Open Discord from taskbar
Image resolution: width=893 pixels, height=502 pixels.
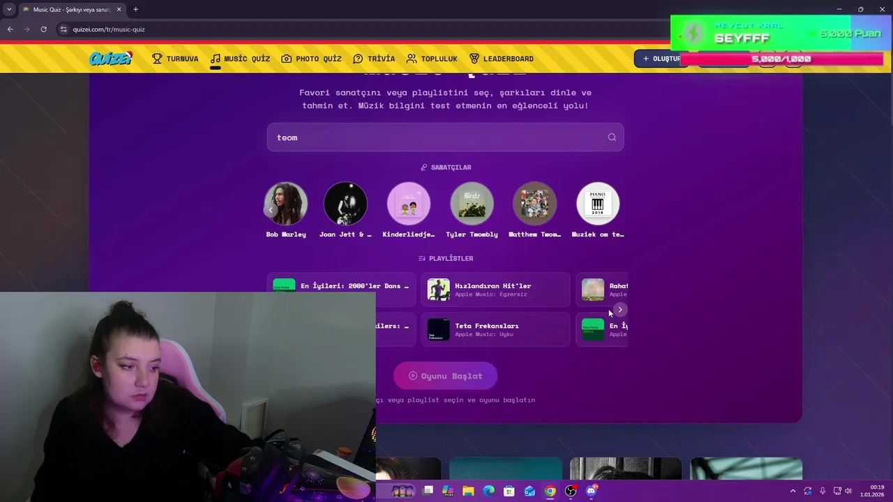(592, 491)
